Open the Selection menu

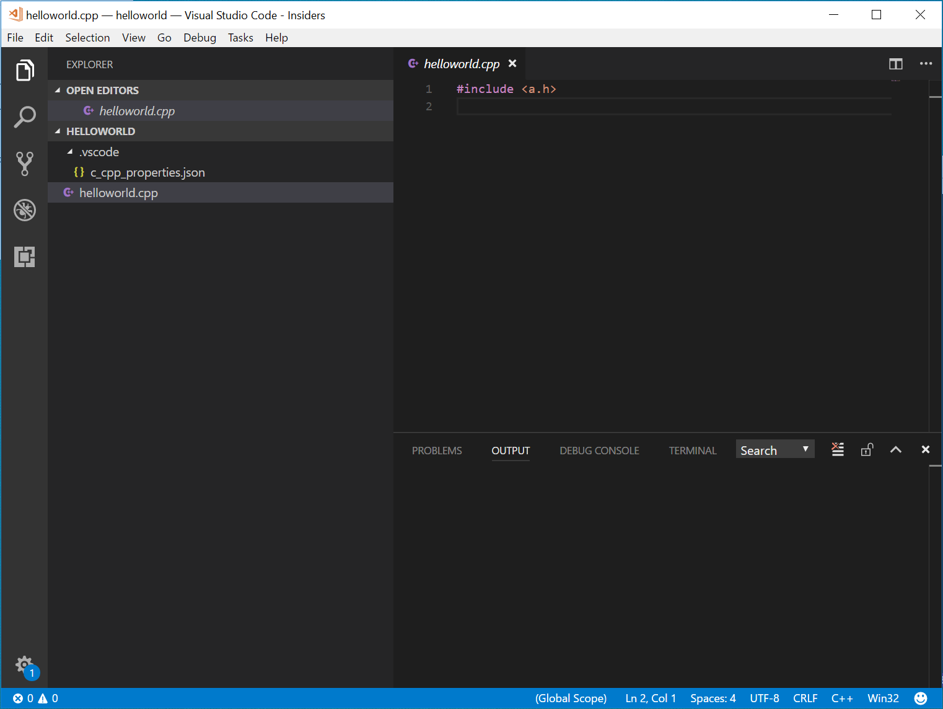pos(87,38)
